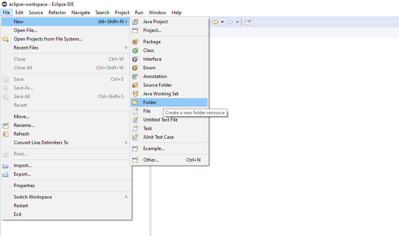Close the File menu via File

coord(6,13)
